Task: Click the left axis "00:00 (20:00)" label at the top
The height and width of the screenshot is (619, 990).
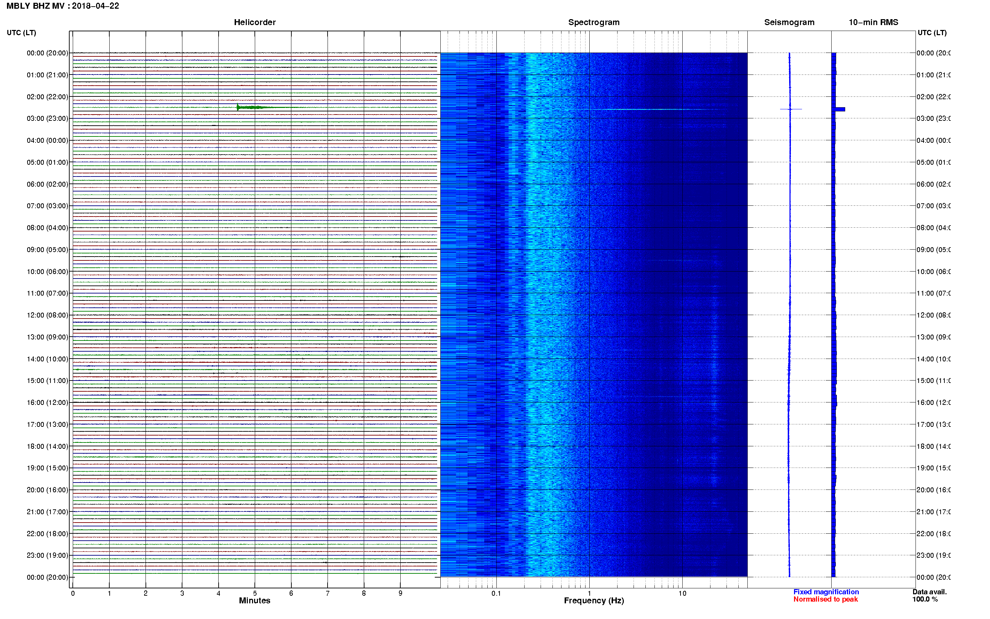Action: tap(47, 53)
